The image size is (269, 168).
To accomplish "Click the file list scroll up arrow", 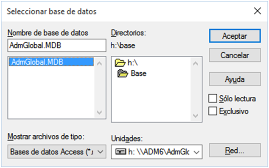I will pos(100,64).
